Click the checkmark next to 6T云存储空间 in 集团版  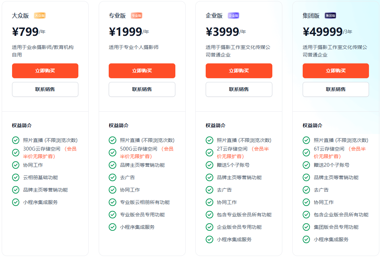306,153
